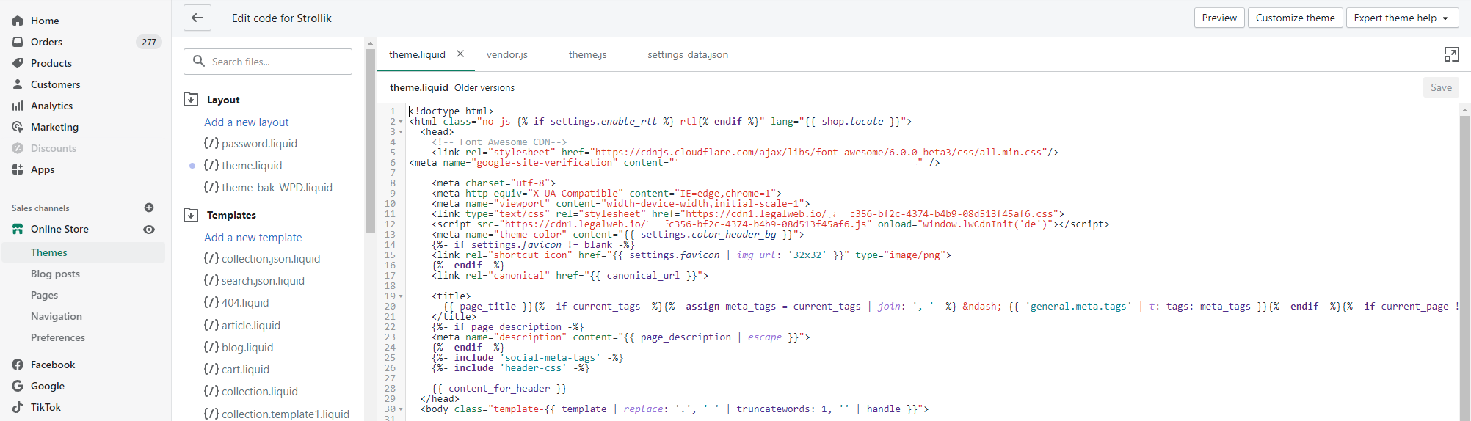
Task: Click the Preview button
Action: pyautogui.click(x=1219, y=18)
